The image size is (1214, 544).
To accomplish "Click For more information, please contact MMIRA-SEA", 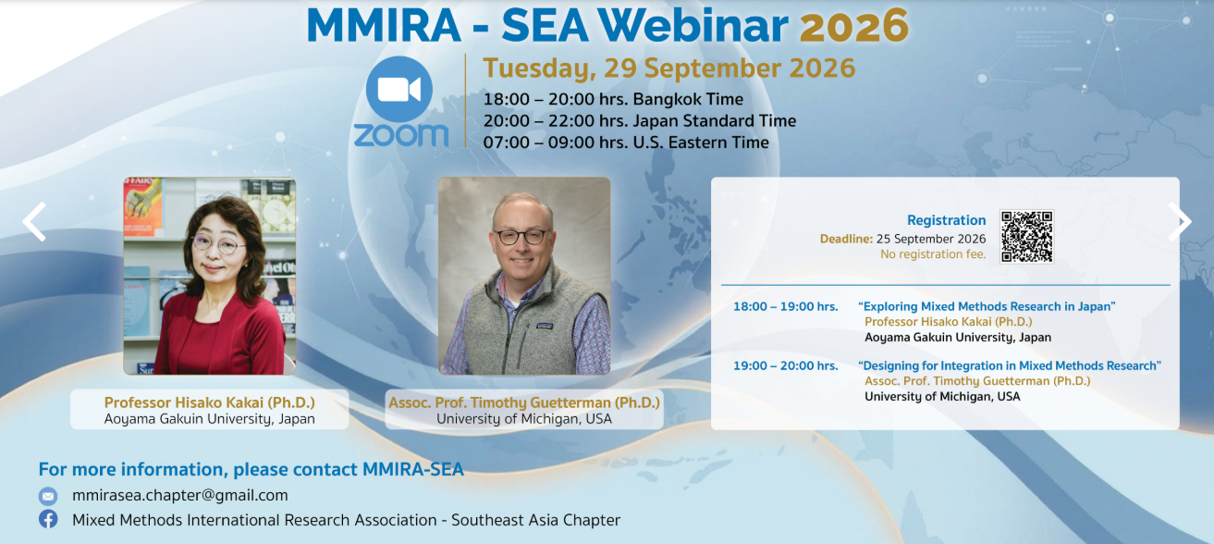I will click(x=251, y=469).
